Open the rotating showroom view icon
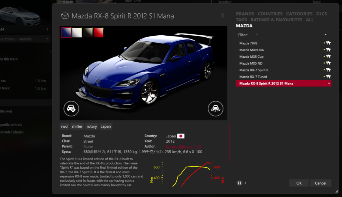Screen dimensions: 342x197 [x=215, y=108]
